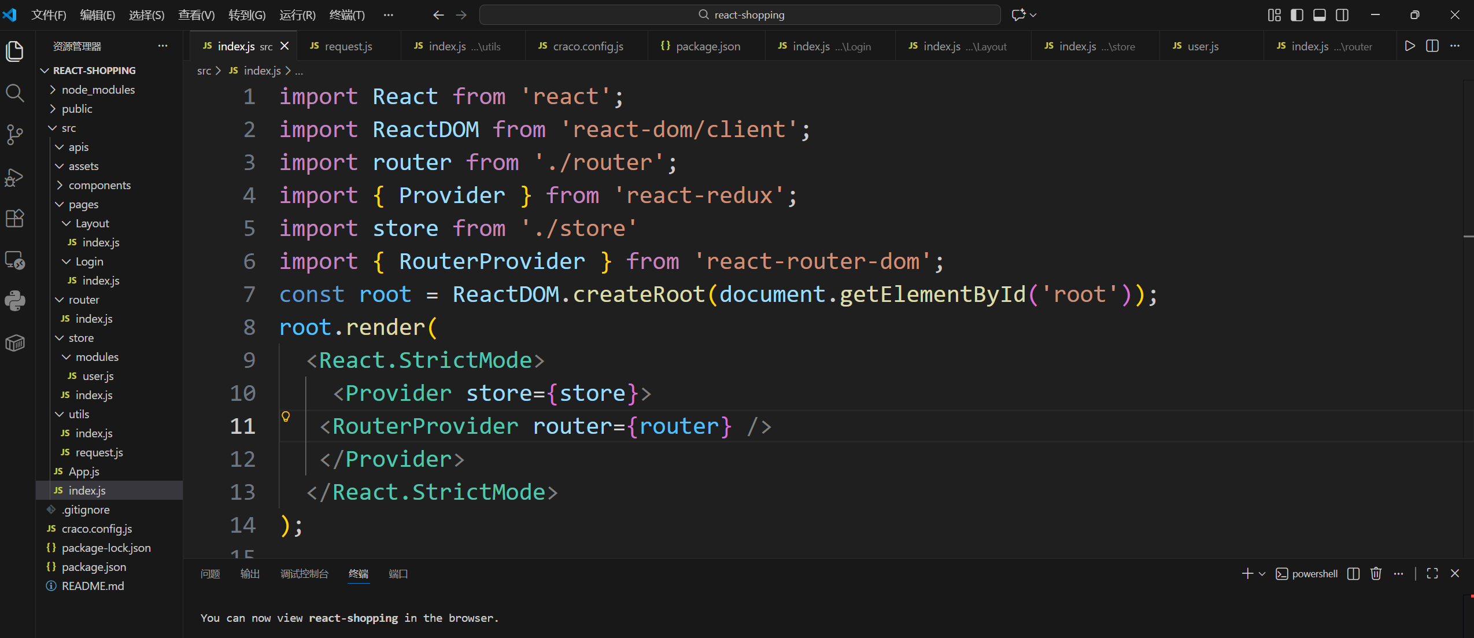Open Source Control view

coord(14,135)
